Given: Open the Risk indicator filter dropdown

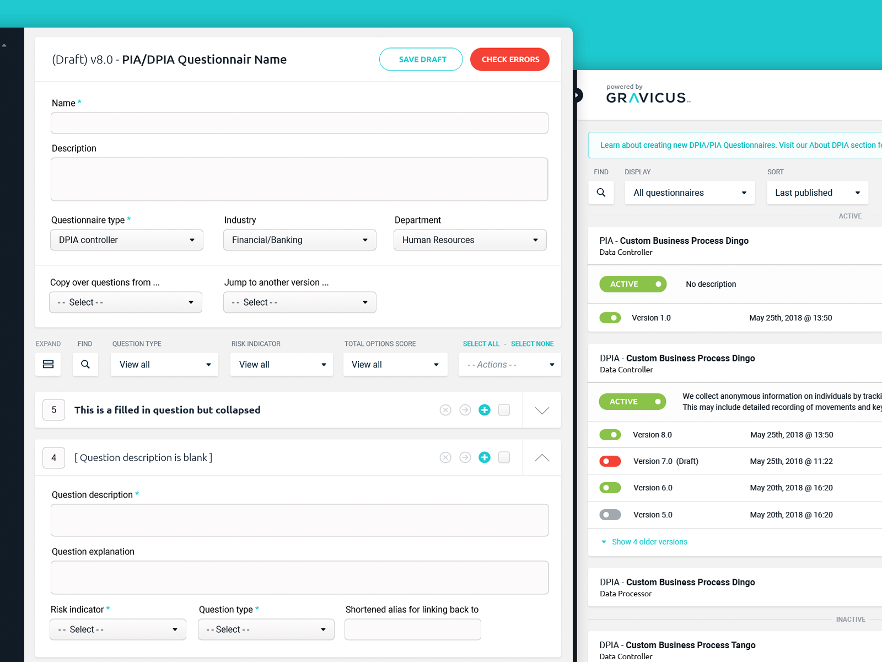Looking at the screenshot, I should coord(282,365).
